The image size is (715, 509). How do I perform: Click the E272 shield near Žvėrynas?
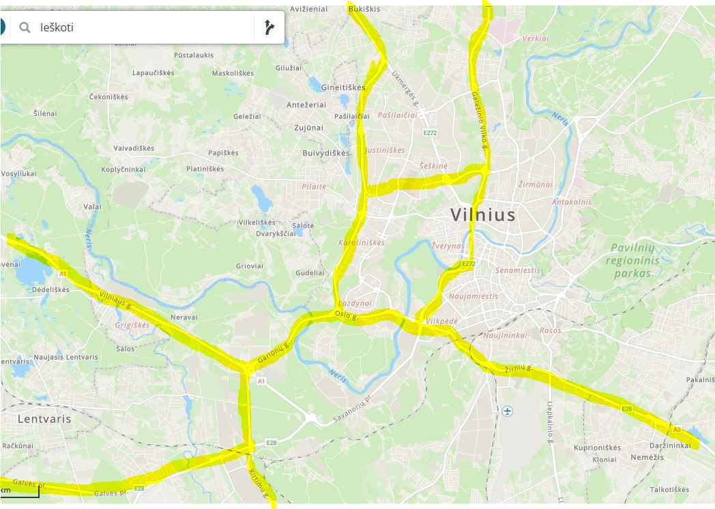[468, 263]
